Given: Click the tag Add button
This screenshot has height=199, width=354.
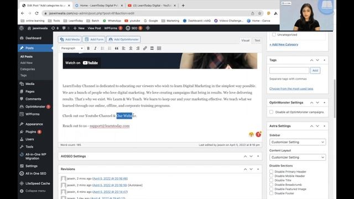Looking at the screenshot, I should coord(315,70).
